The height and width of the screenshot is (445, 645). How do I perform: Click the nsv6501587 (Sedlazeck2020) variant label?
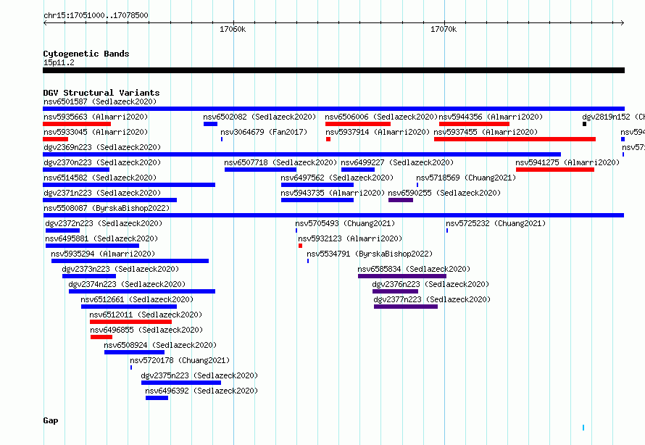[x=100, y=101]
